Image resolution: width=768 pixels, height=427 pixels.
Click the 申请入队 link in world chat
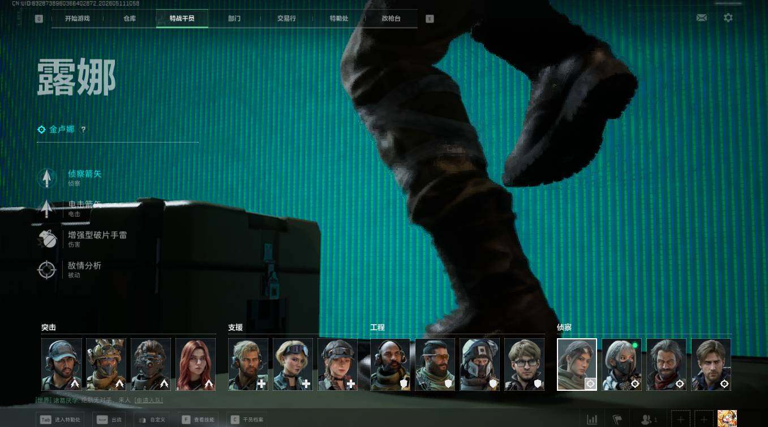click(148, 400)
